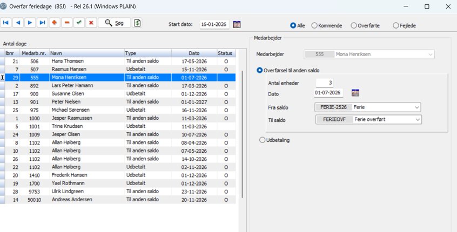Click the row selector beside lbnr 21
457x232 pixels.
click(2, 62)
